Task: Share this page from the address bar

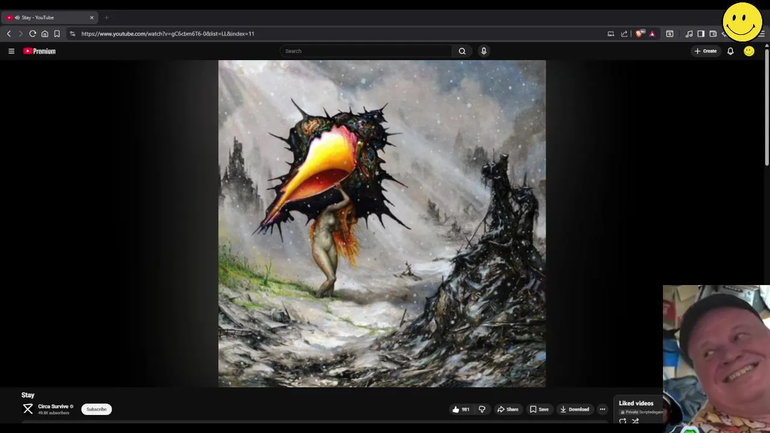Action: tap(624, 34)
